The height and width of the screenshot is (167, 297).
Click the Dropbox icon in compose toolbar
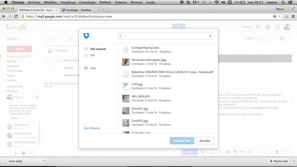click(x=203, y=152)
